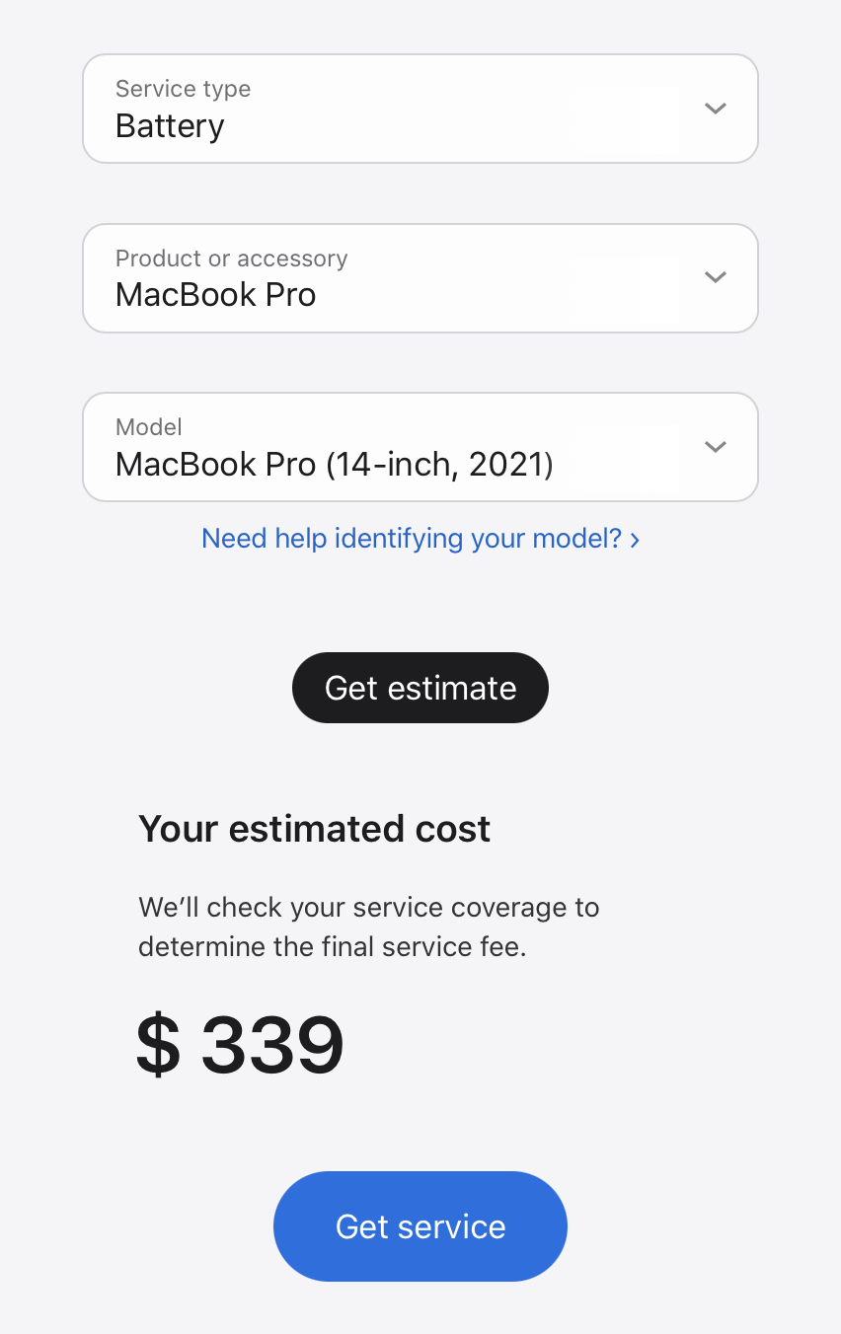Open the Model selection dropdown
The image size is (841, 1334).
pyautogui.click(x=420, y=447)
